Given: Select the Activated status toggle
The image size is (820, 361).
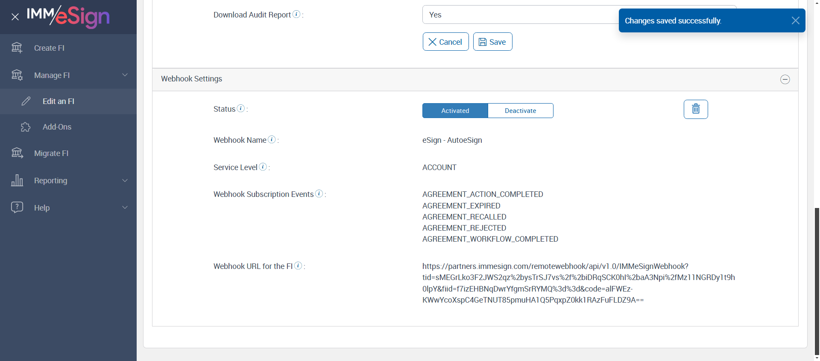Looking at the screenshot, I should tap(455, 110).
